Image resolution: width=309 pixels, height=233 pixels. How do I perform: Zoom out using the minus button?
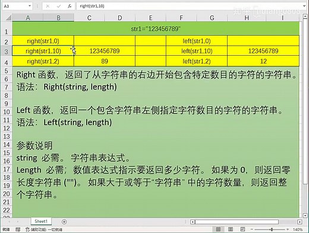pyautogui.click(x=252, y=229)
